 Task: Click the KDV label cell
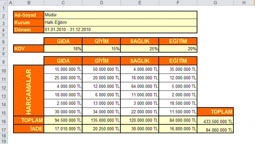(28, 49)
